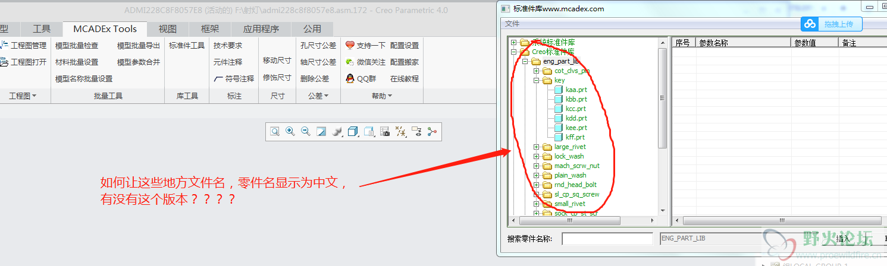Expand the cot_clvs_pin folder
Viewport: 887px width, 266px height.
click(x=536, y=71)
